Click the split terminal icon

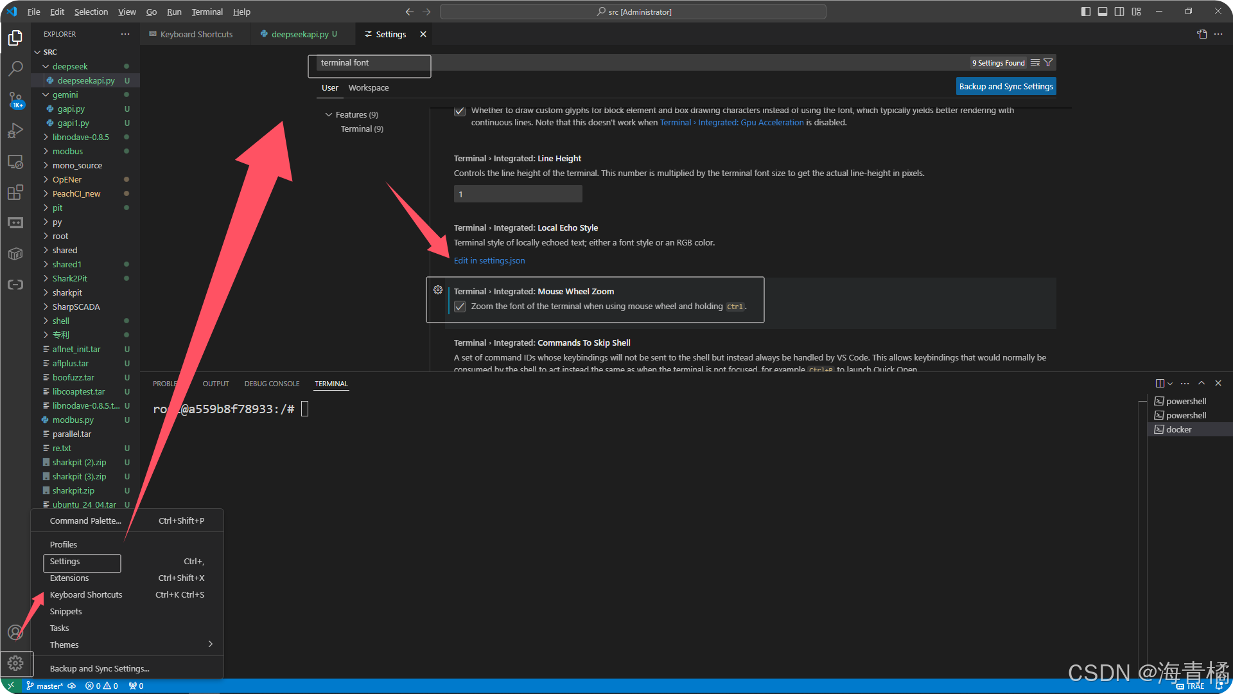[1159, 383]
